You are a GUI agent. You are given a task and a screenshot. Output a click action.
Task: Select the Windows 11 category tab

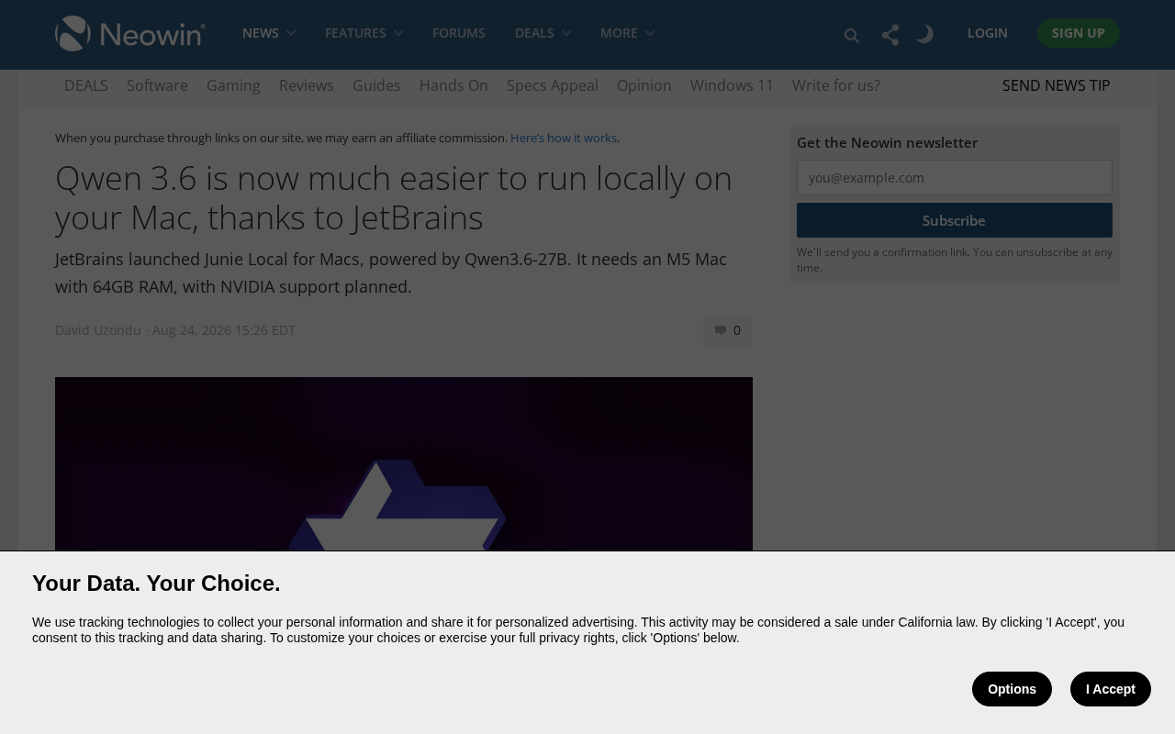click(732, 85)
